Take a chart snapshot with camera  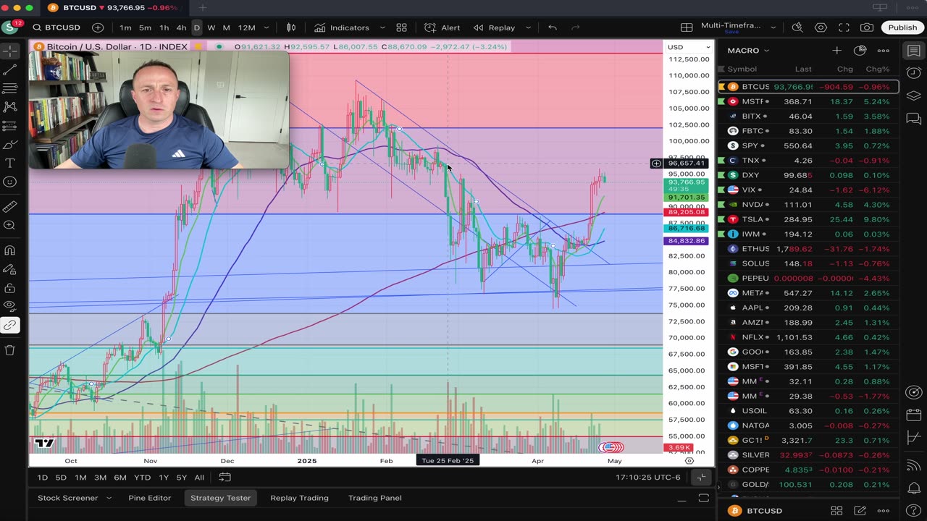867,27
